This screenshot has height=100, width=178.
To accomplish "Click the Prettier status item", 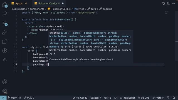I will pyautogui.click(x=158, y=98).
